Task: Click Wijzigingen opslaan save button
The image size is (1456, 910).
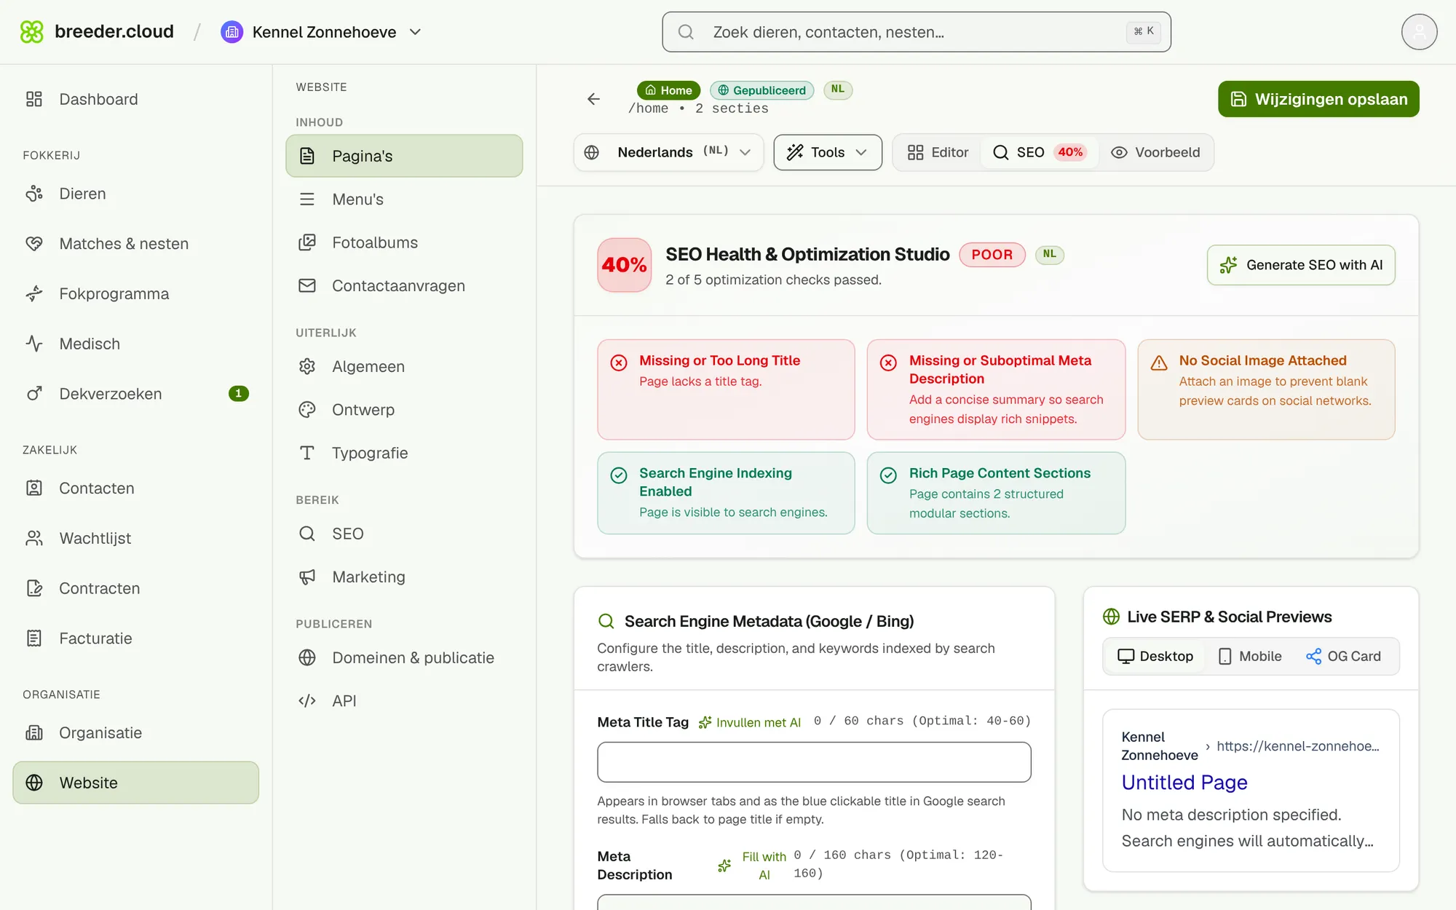Action: click(x=1318, y=99)
